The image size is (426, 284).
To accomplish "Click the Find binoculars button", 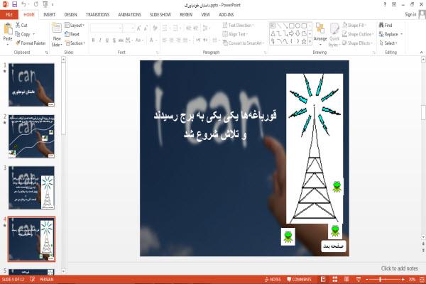I will point(386,25).
